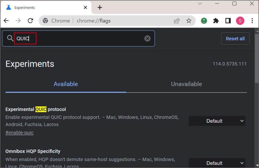Select the Experiments browser tab
This screenshot has height=168, width=259.
46,7
